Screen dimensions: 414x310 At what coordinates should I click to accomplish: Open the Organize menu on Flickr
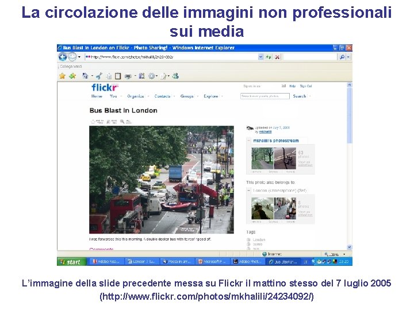[x=136, y=96]
